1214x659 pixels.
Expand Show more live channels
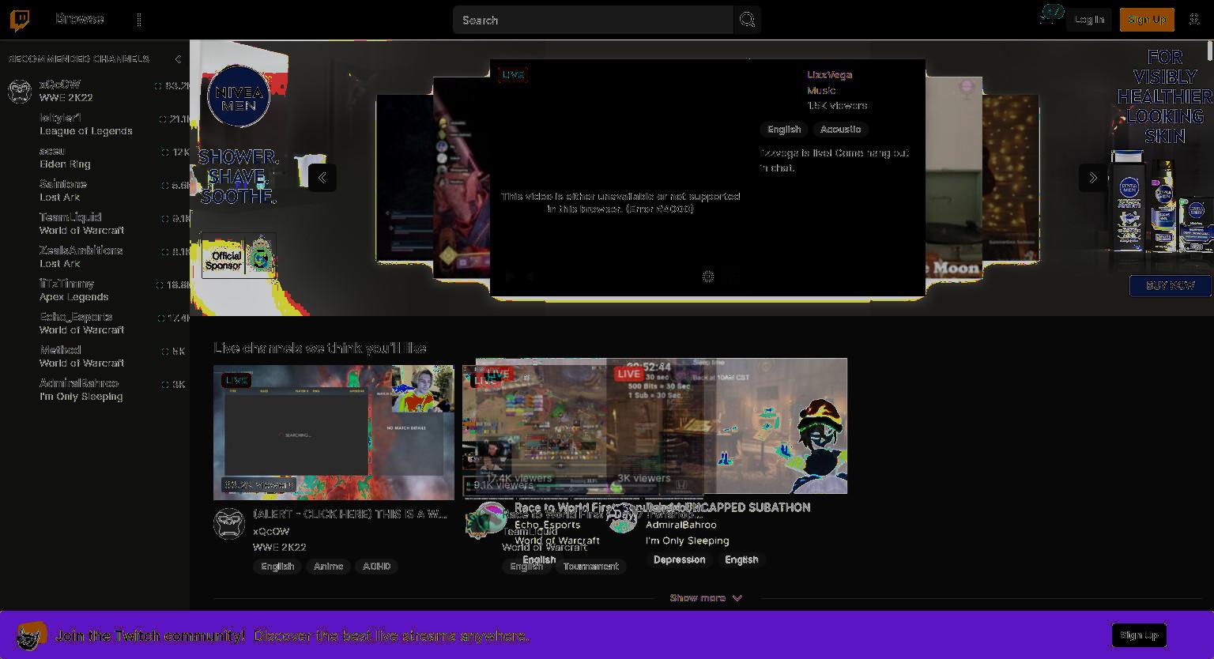706,598
